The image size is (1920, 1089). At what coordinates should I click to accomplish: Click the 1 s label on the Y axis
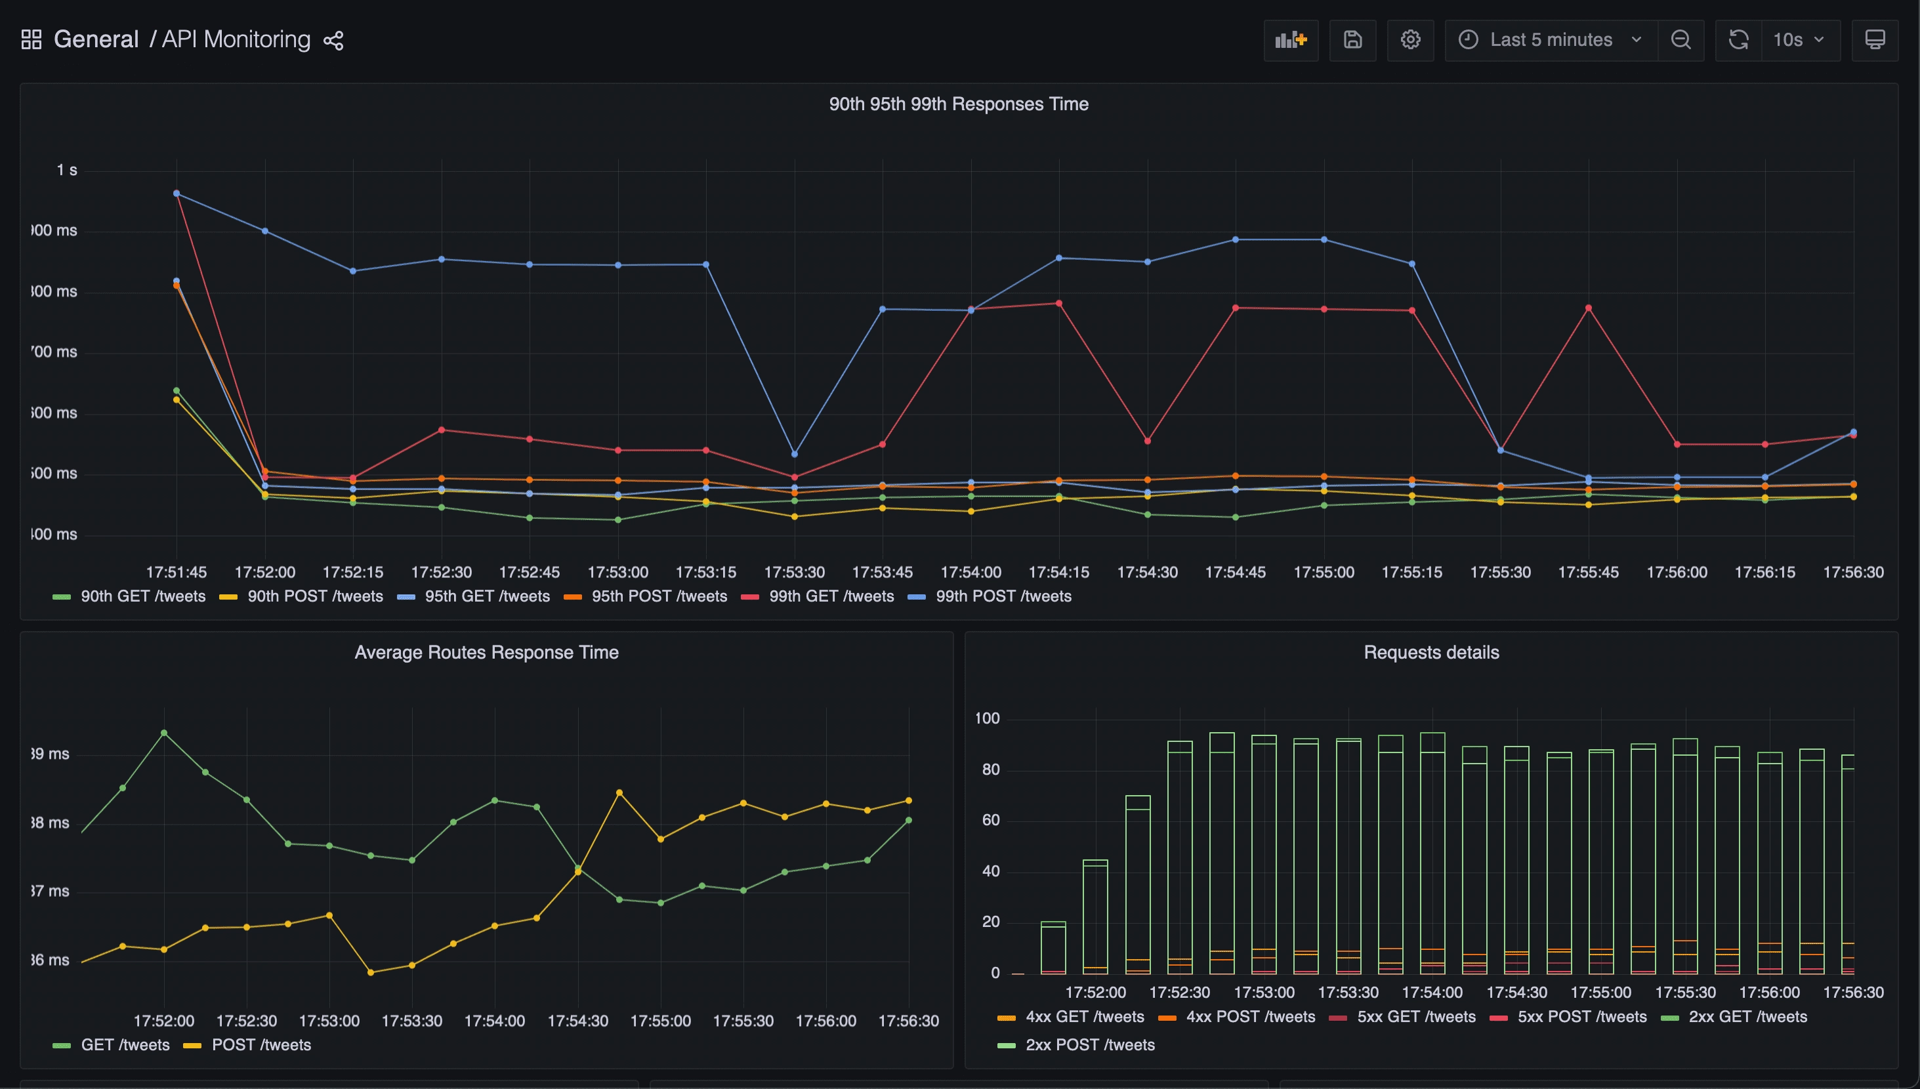pyautogui.click(x=66, y=170)
